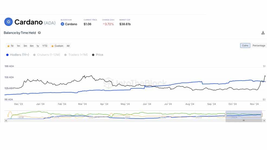
Task: Click the navigator scrollbar grip
Action: coord(244,120)
